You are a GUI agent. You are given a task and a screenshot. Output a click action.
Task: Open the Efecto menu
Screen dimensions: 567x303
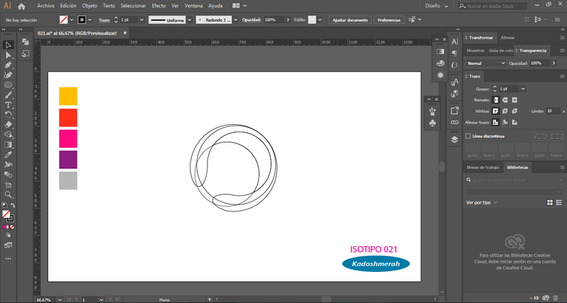(159, 6)
